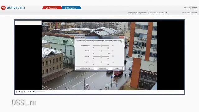199x112 pixels.
Task: Mute audio with the speaker icon
Action: [33, 92]
